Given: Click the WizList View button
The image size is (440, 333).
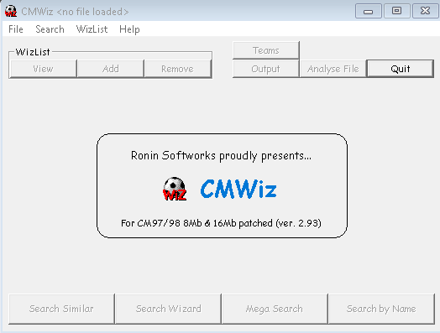Looking at the screenshot, I should point(43,69).
